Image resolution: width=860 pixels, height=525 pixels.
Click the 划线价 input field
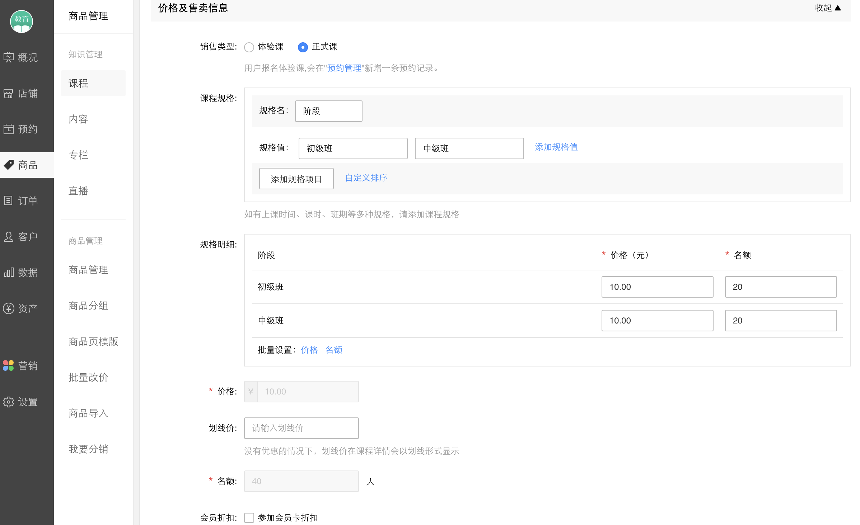[302, 428]
